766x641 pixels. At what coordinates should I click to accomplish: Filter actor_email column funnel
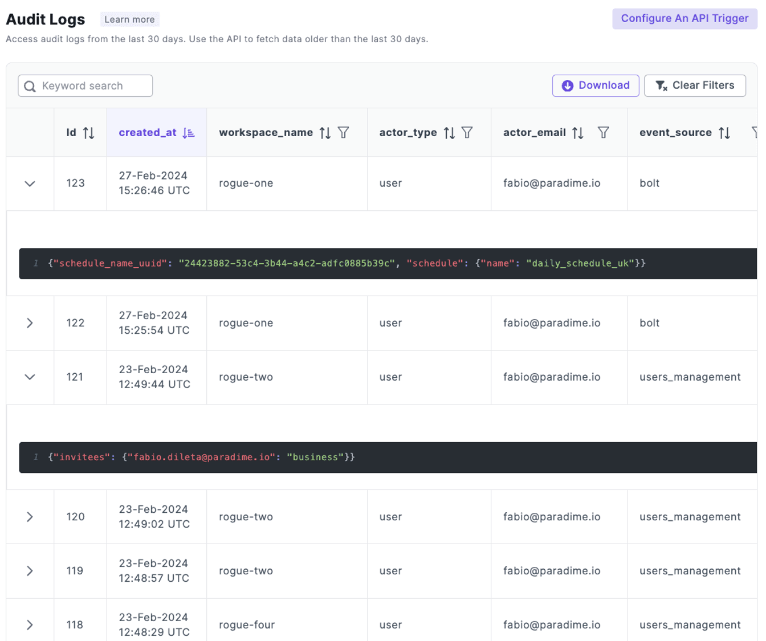(x=604, y=133)
